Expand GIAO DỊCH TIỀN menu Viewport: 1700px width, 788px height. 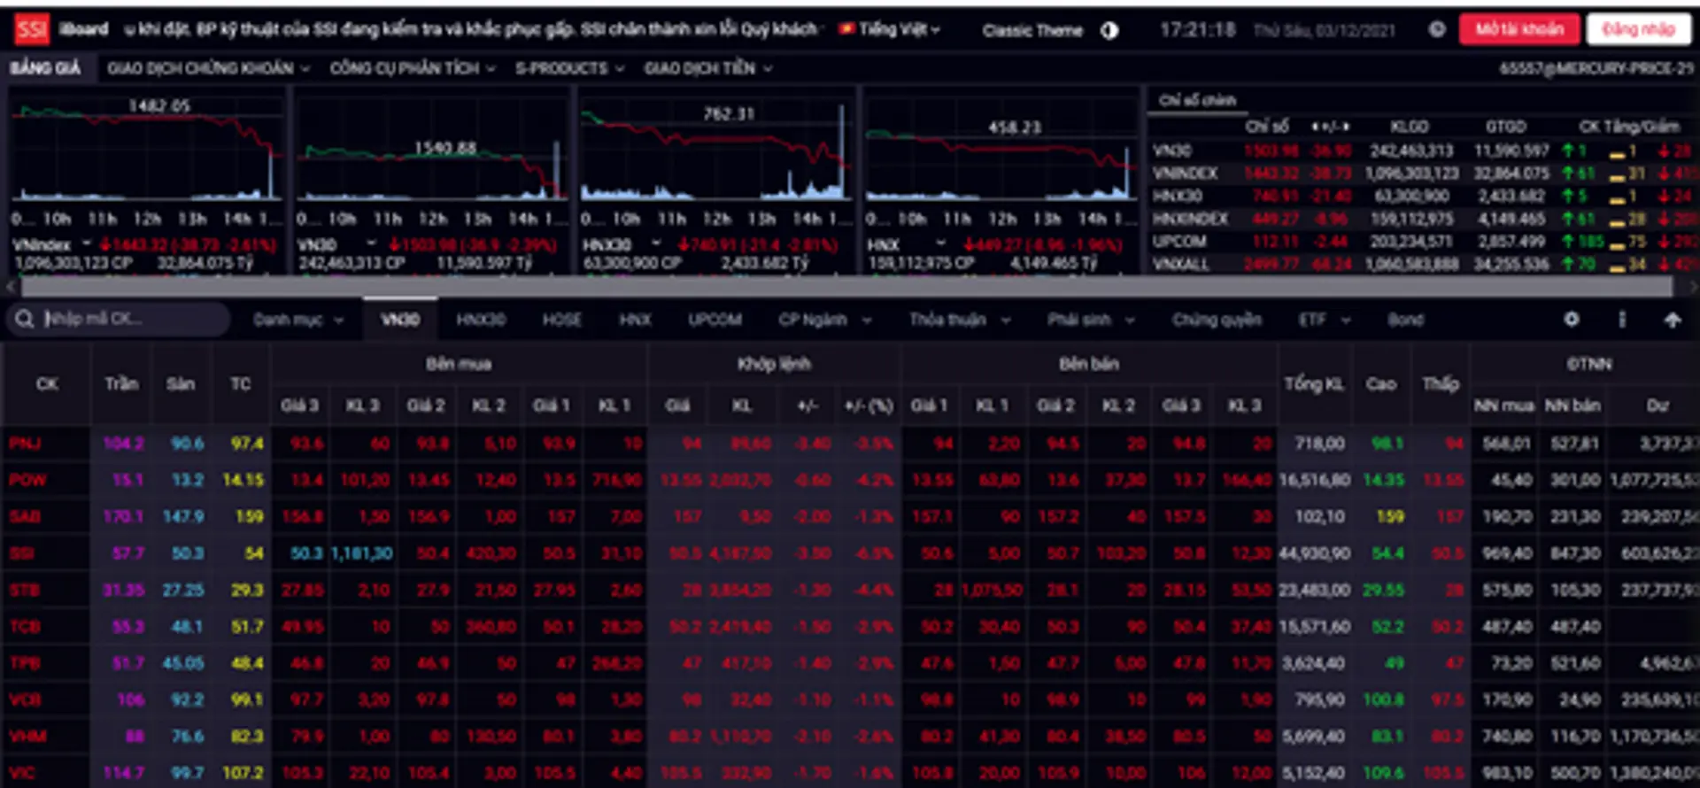pos(707,68)
